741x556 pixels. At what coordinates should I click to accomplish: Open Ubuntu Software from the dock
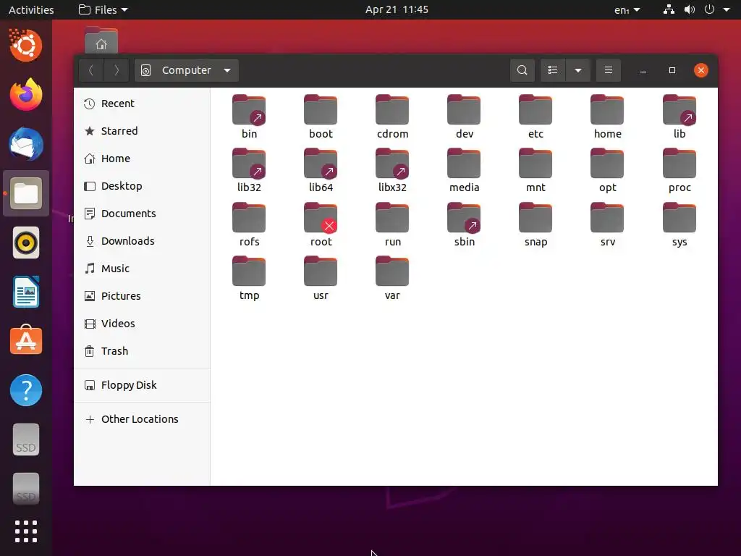pos(26,340)
